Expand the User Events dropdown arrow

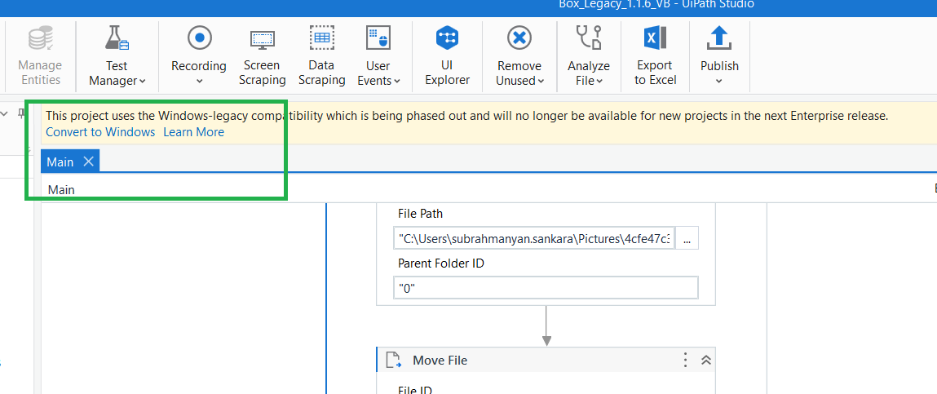pos(397,82)
